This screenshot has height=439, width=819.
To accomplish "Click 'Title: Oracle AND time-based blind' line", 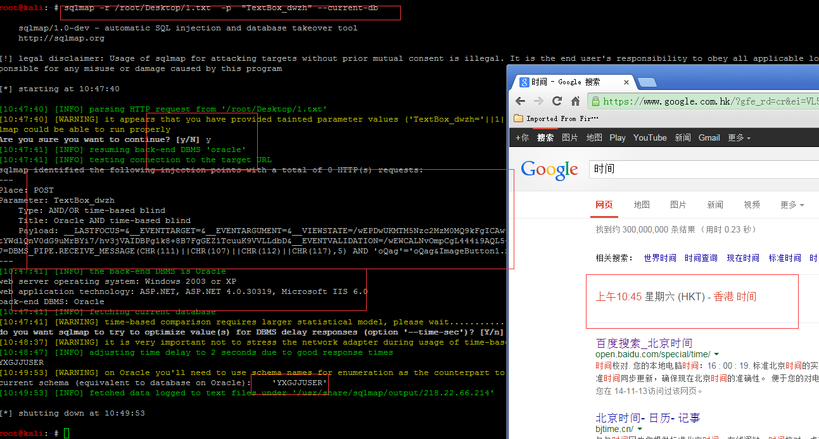I will tap(105, 220).
